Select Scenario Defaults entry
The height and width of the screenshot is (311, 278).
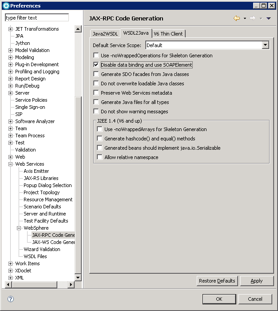point(42,207)
